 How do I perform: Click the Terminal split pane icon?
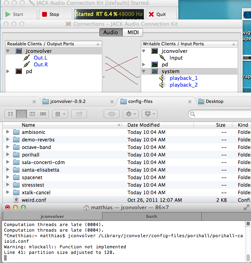(x=248, y=224)
